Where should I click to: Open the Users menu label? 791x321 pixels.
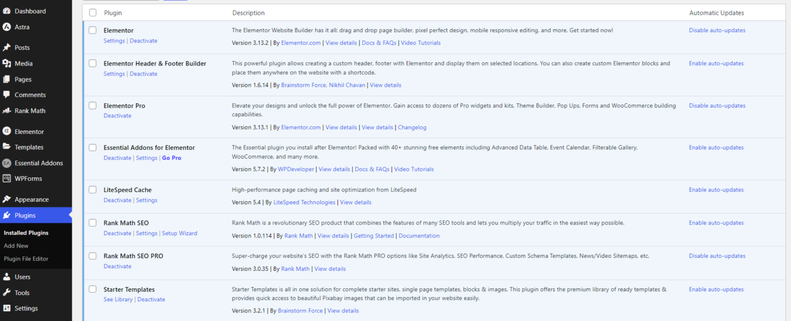(23, 277)
